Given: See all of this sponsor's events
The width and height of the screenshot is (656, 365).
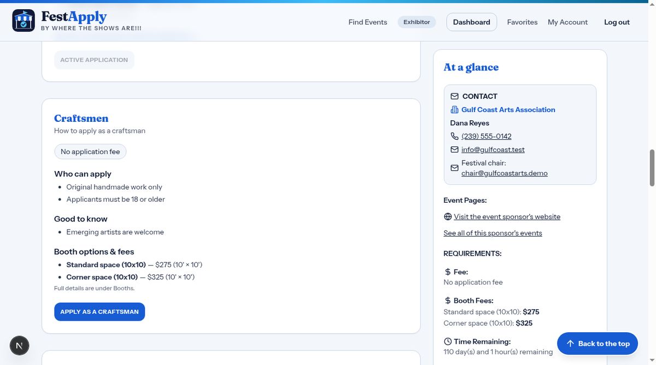Looking at the screenshot, I should pos(493,233).
